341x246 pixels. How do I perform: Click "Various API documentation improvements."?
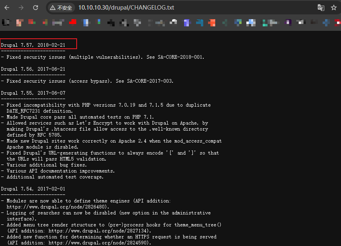tap(58, 171)
